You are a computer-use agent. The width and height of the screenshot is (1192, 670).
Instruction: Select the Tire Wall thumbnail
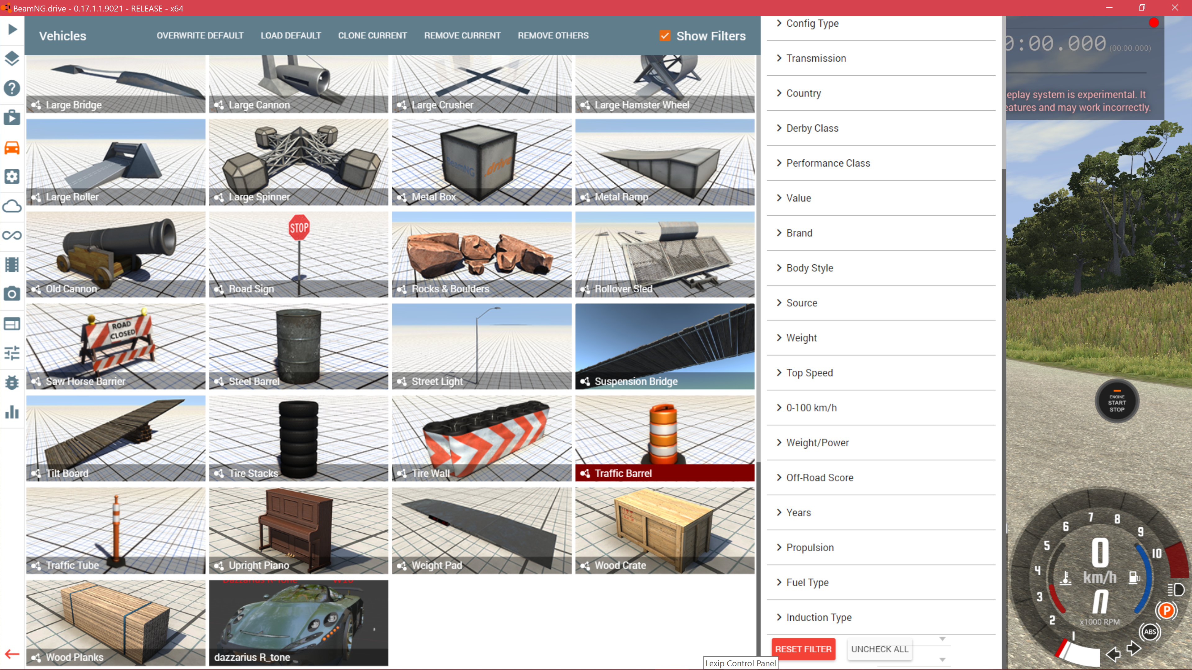click(x=482, y=438)
